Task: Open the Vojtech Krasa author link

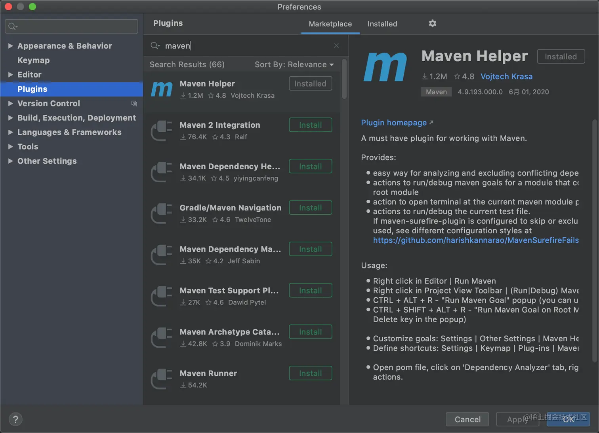Action: click(x=506, y=76)
